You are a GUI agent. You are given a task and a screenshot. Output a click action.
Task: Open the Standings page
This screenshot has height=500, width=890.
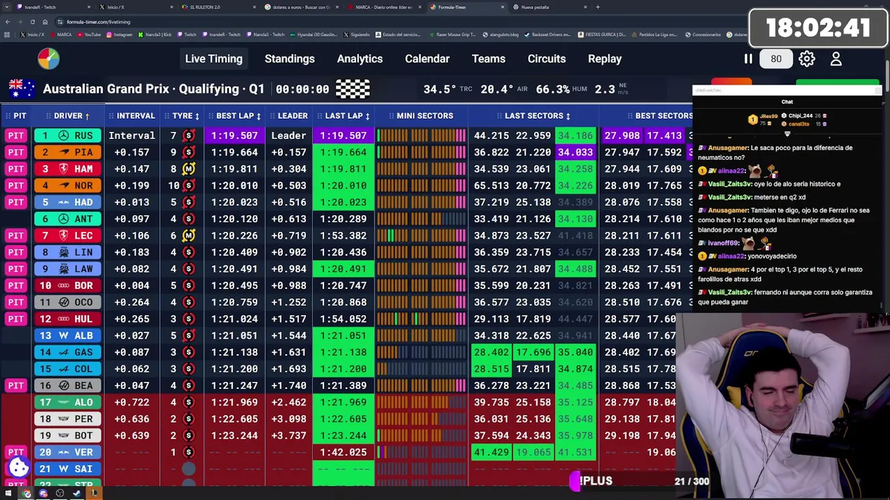289,59
